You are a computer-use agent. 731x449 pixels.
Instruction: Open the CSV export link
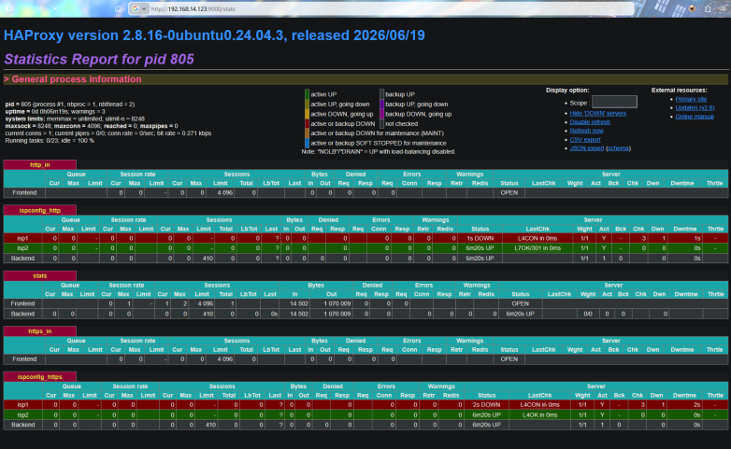tap(584, 140)
